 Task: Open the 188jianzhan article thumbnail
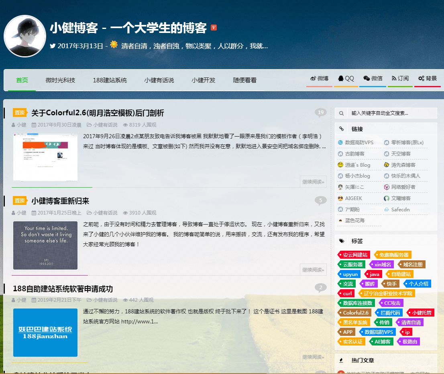45,333
